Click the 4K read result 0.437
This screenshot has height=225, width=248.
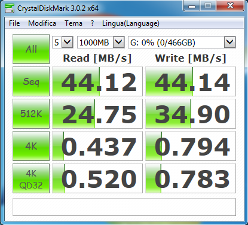[x=97, y=146]
